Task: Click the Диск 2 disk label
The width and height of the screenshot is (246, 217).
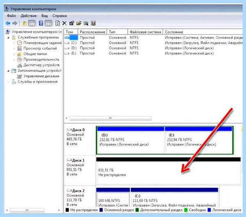Action: click(78, 191)
